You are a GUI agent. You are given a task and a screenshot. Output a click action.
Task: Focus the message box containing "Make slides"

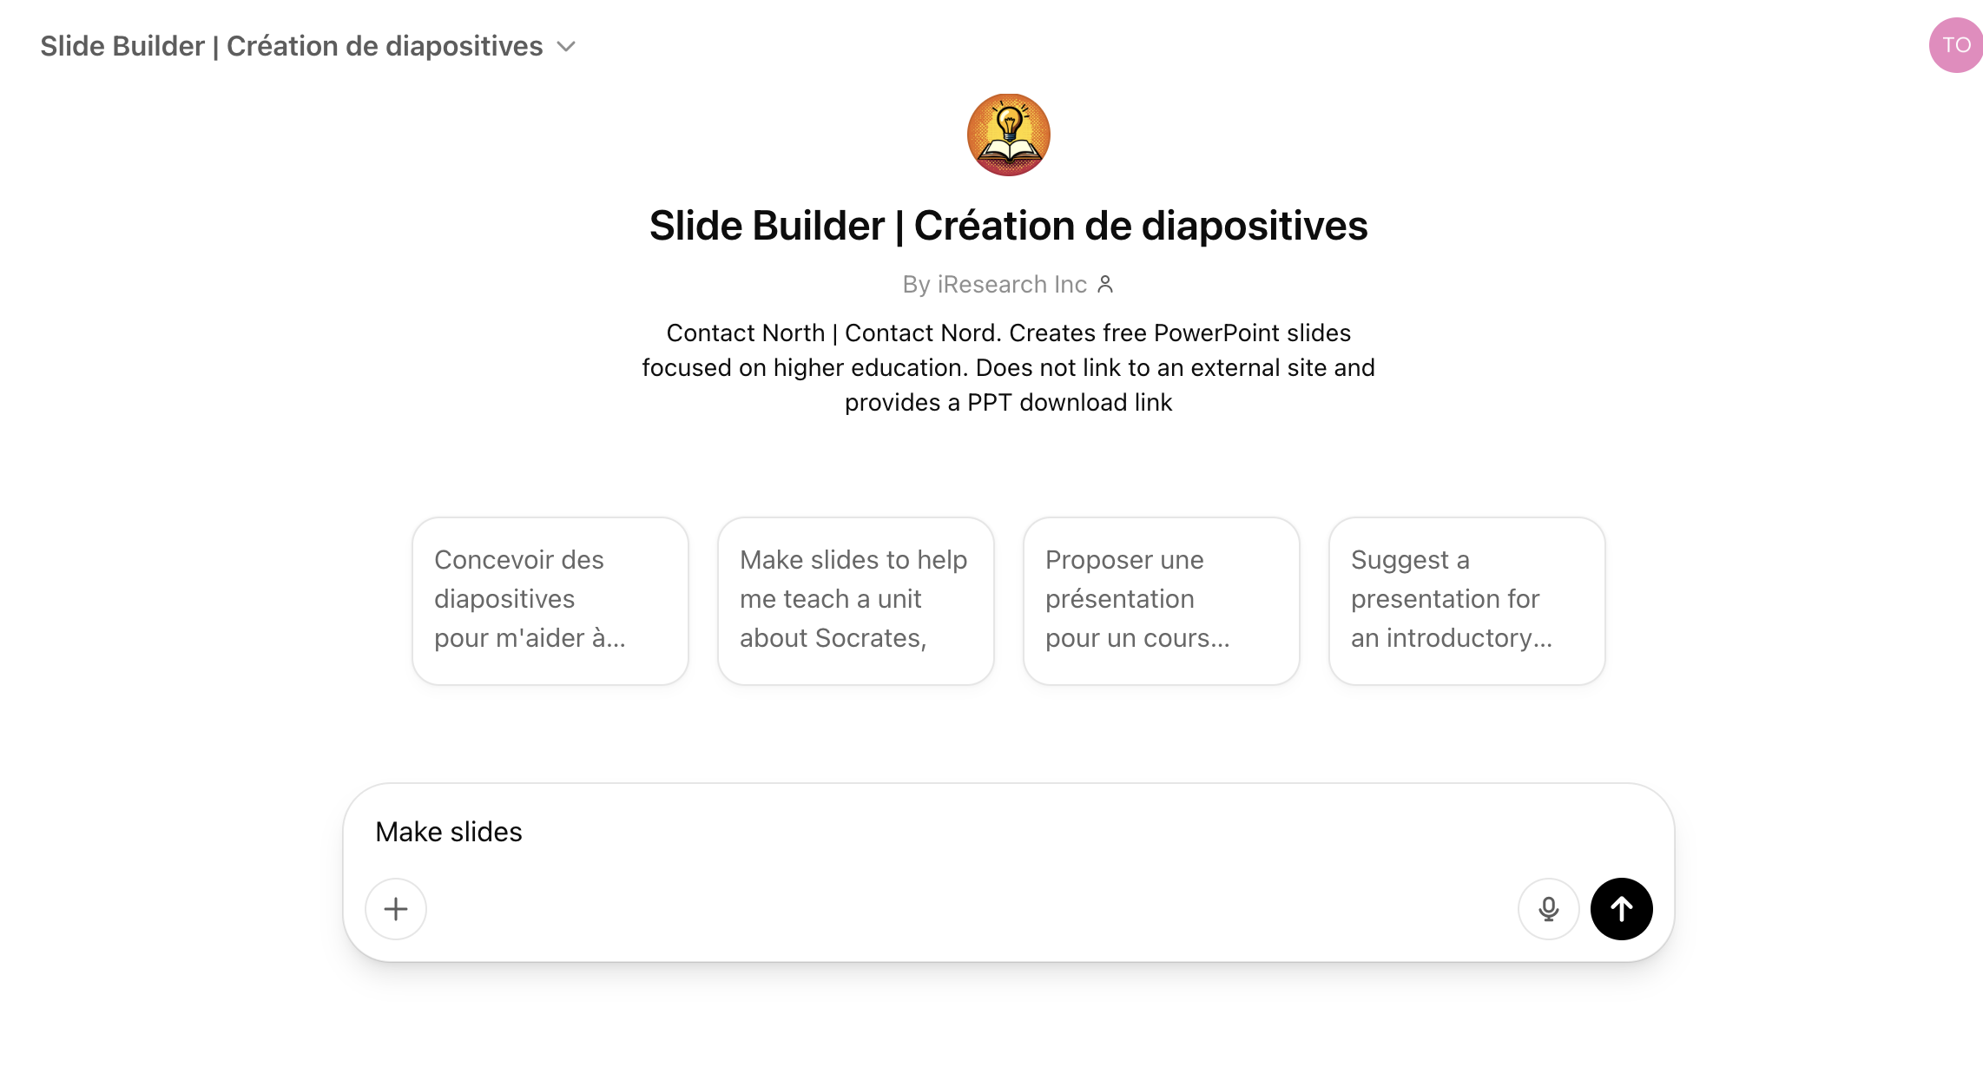pos(1009,832)
